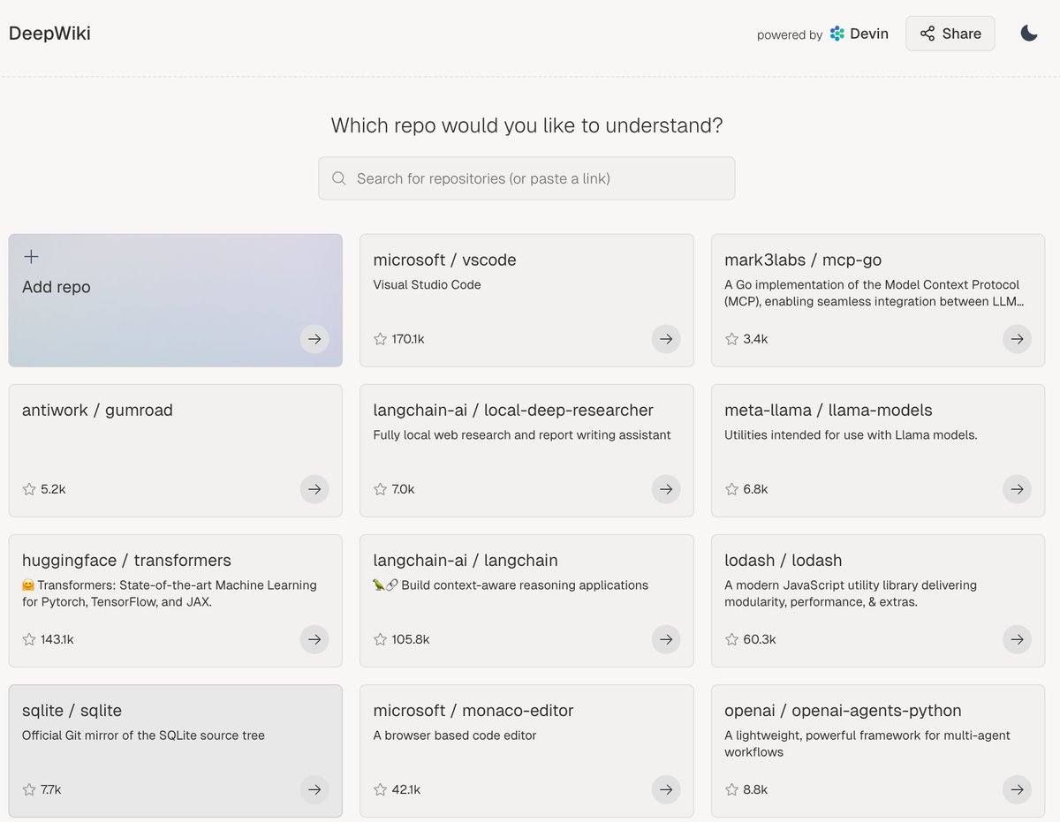Click 'A Go implementation of the Model' description
This screenshot has width=1060, height=822.
pyautogui.click(x=874, y=293)
